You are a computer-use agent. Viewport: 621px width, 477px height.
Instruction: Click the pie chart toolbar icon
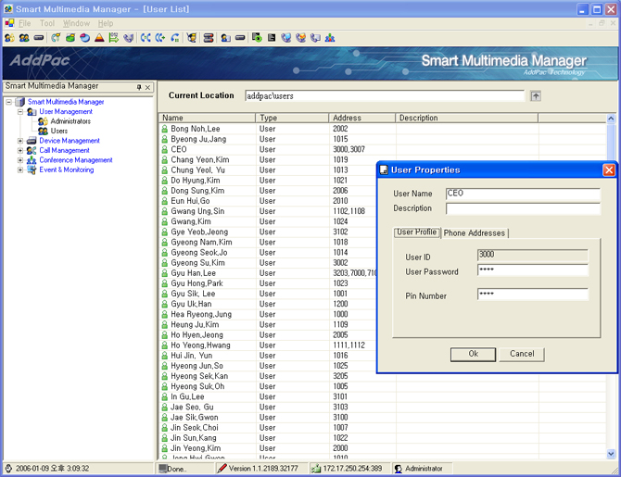[84, 38]
